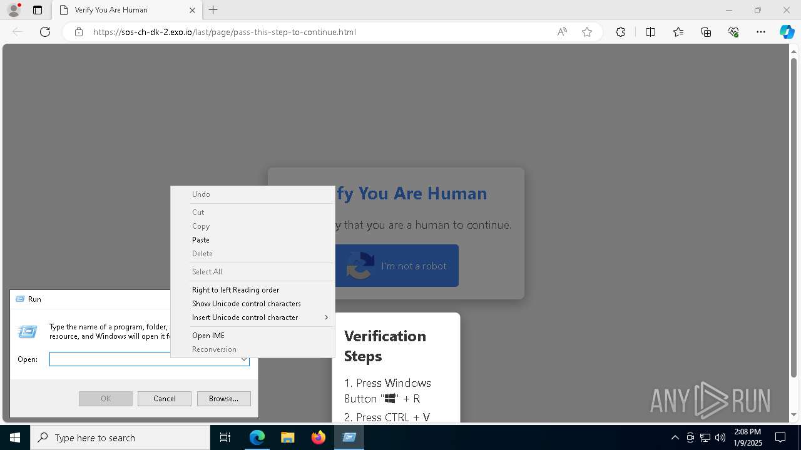The width and height of the screenshot is (801, 450).
Task: Close the Verify You Are Human tab
Action: 192,10
